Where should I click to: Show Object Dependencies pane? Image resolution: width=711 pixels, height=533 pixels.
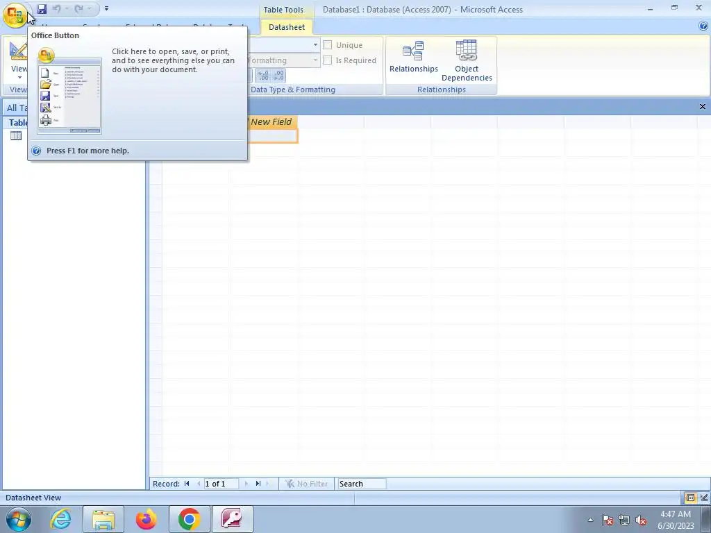pyautogui.click(x=467, y=61)
